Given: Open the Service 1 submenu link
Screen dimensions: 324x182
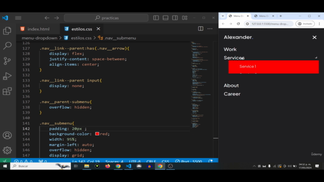Looking at the screenshot, I should pos(248,66).
